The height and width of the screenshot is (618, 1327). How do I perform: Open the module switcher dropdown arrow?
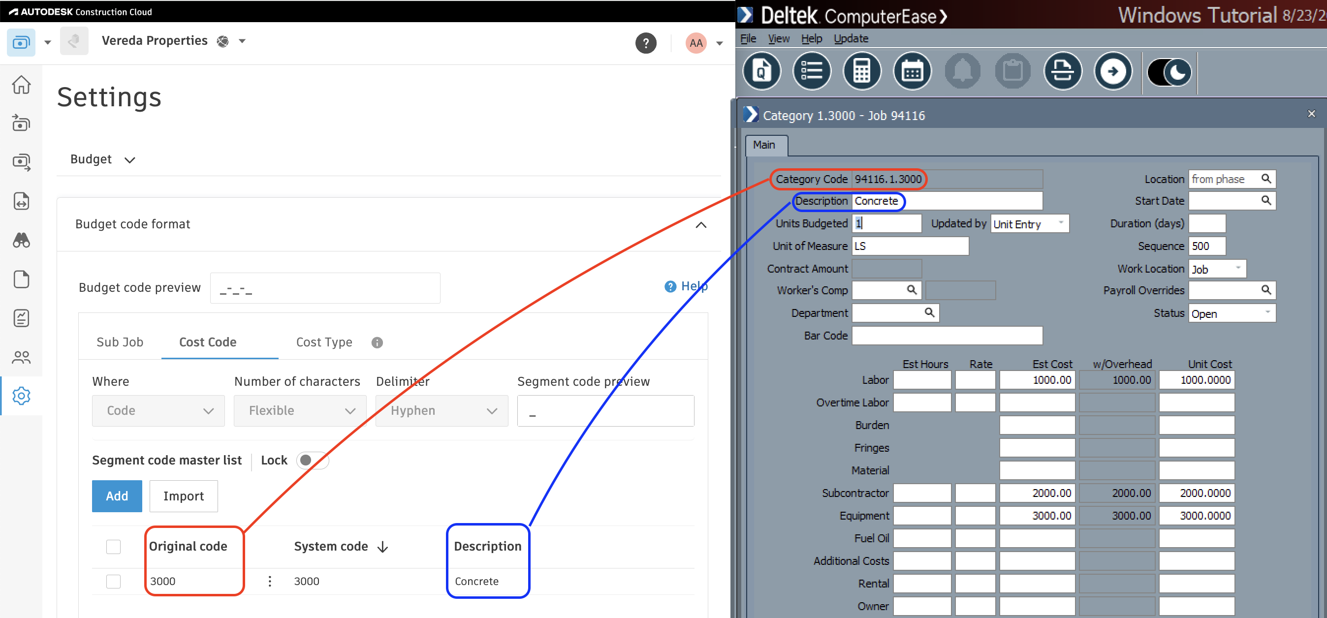[x=47, y=42]
